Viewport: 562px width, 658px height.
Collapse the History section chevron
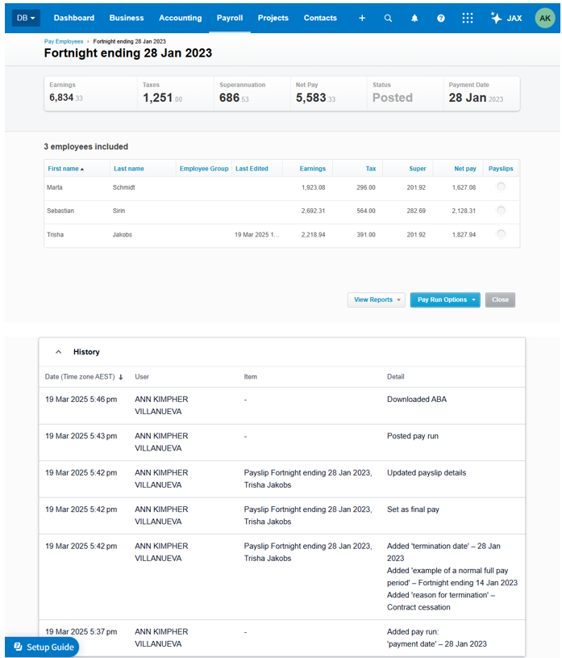pos(58,352)
